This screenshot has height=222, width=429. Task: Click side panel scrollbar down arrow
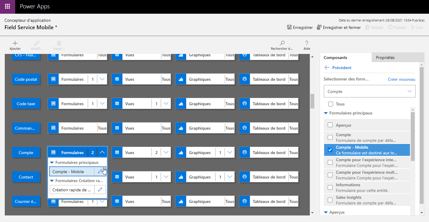click(x=421, y=213)
